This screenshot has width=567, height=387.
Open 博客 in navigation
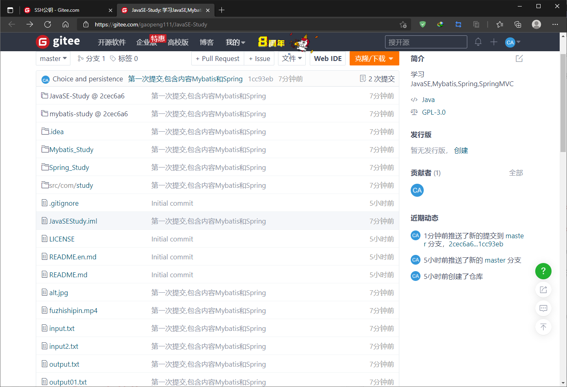207,42
